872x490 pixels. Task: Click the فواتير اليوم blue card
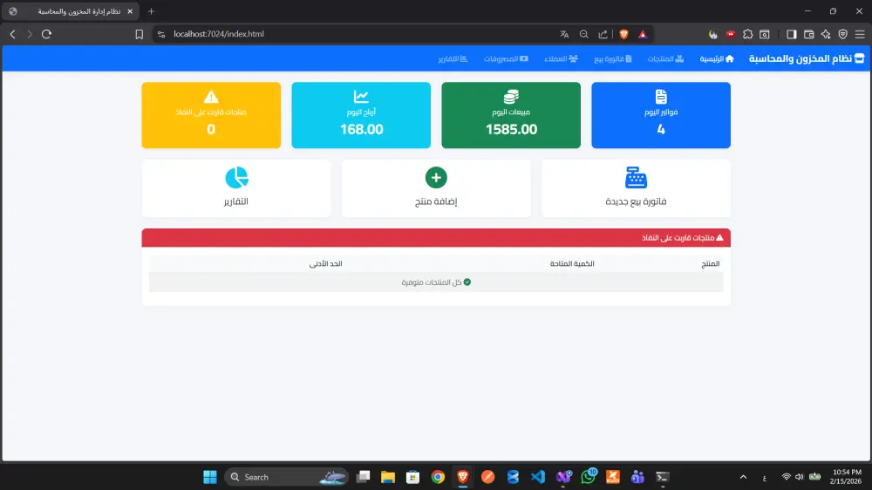661,115
